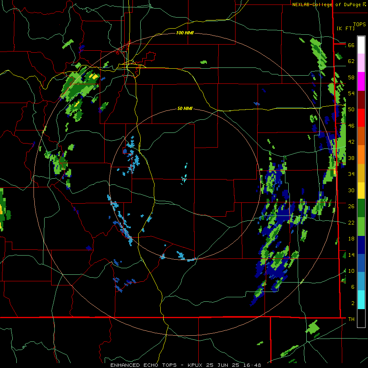Image resolution: width=368 pixels, height=368 pixels.
Task: Click the black TH legend swatch
Action: pos(361,318)
